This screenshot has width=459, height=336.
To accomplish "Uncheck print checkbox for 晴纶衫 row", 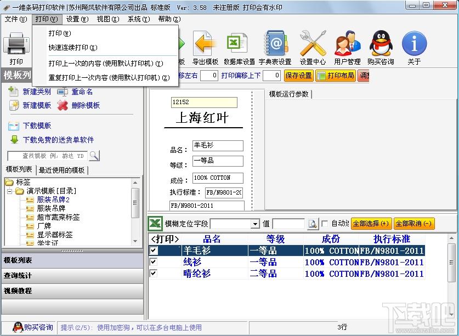I will coord(154,273).
